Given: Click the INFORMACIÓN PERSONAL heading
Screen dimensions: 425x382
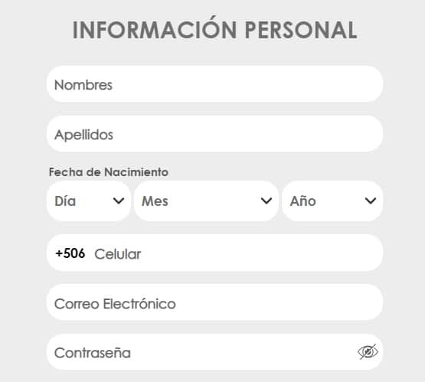Looking at the screenshot, I should [215, 28].
